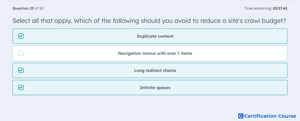Click the word 'spaces' in the last answer
Image resolution: width=300 pixels, height=121 pixels.
click(164, 88)
